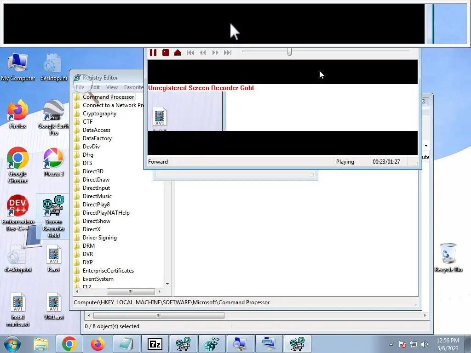Select the DirectMusic registry key
Viewport: 471px width, 353px height.
(97, 196)
